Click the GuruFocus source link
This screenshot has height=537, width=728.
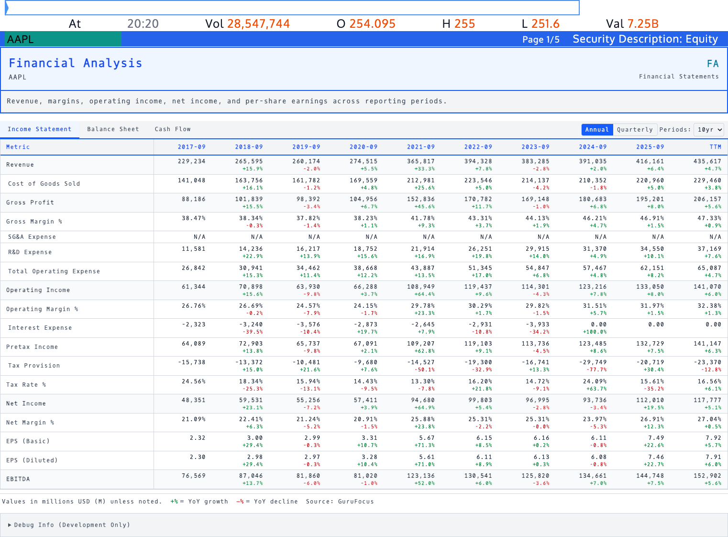[x=356, y=501]
